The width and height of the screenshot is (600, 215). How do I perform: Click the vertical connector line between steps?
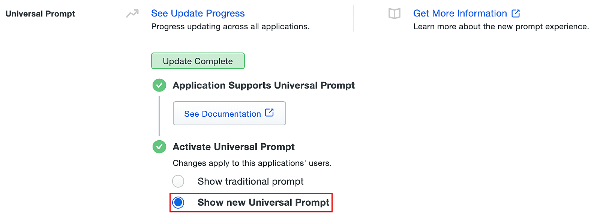pyautogui.click(x=159, y=116)
